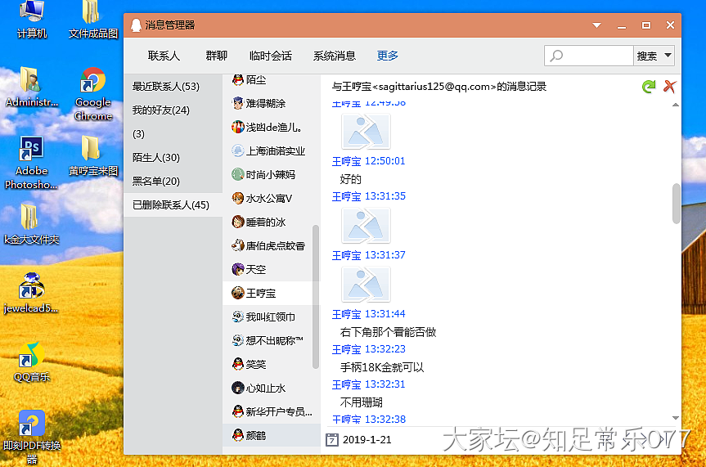706x467 pixels.
Task: Click the 搜索 button
Action: click(646, 56)
